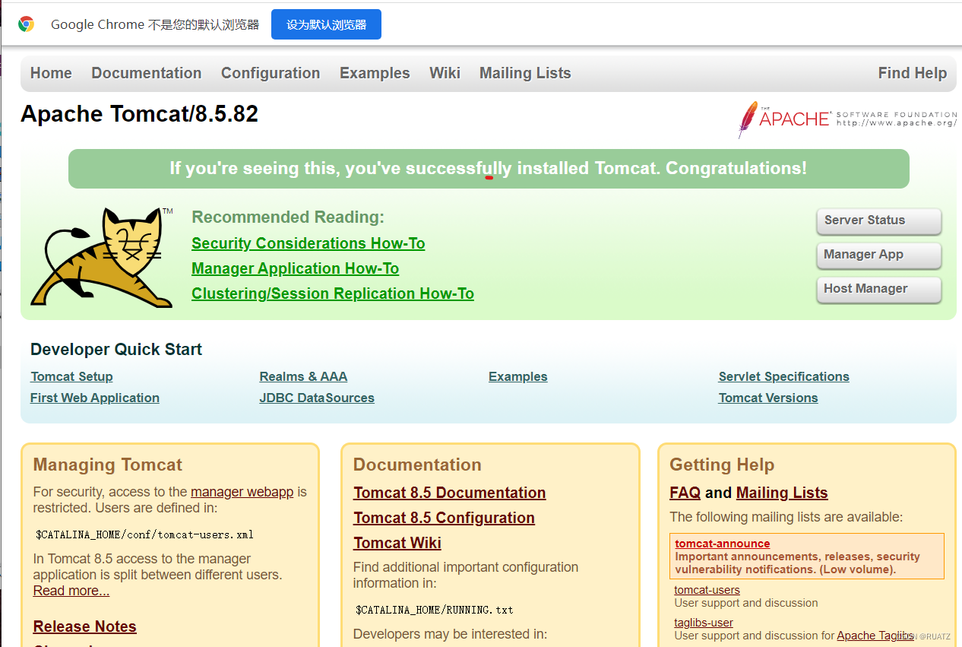Image resolution: width=962 pixels, height=647 pixels.
Task: Open the JDBC DataSources link
Action: click(317, 398)
